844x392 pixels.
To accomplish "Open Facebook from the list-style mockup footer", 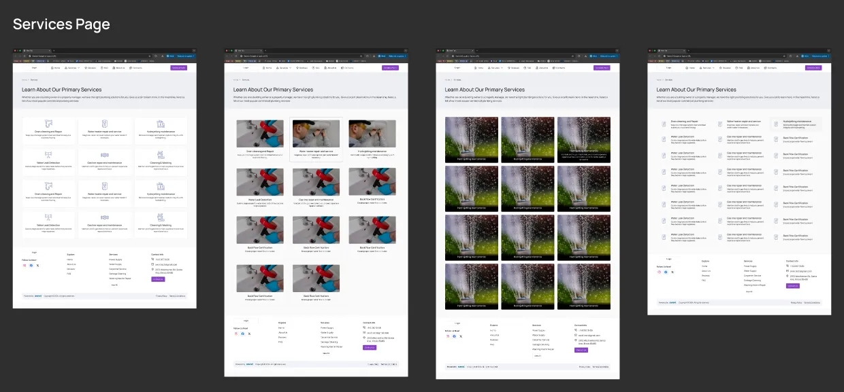I will 666,272.
